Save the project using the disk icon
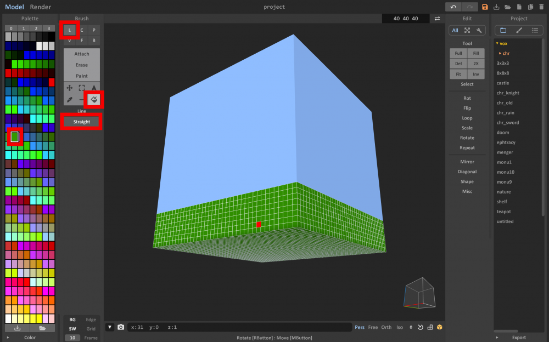The width and height of the screenshot is (549, 342). coord(485,7)
